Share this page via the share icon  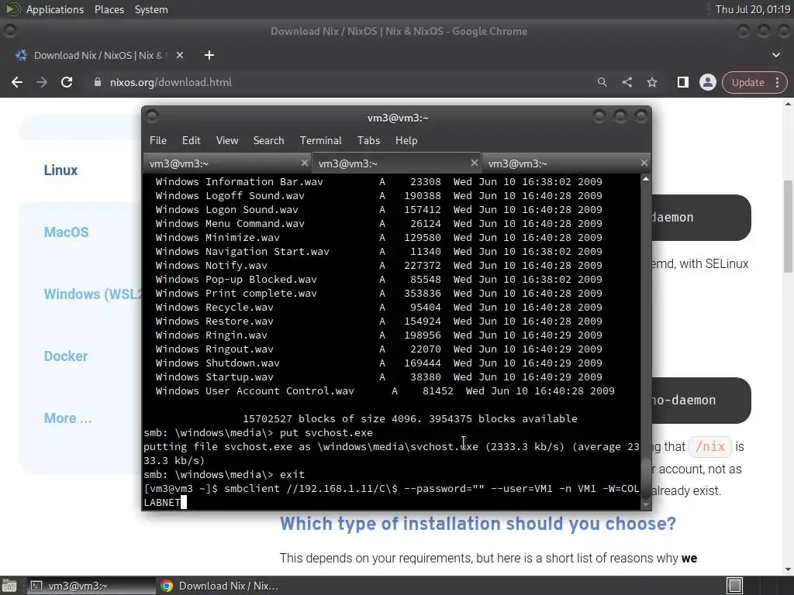627,82
